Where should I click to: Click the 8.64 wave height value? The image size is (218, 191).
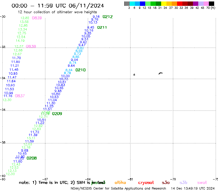[x=69, y=70]
